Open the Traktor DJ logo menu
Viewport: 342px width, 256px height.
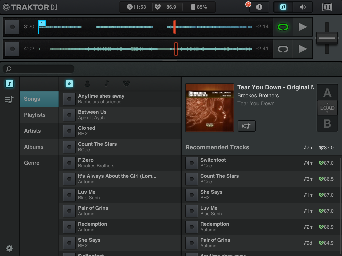pos(30,7)
